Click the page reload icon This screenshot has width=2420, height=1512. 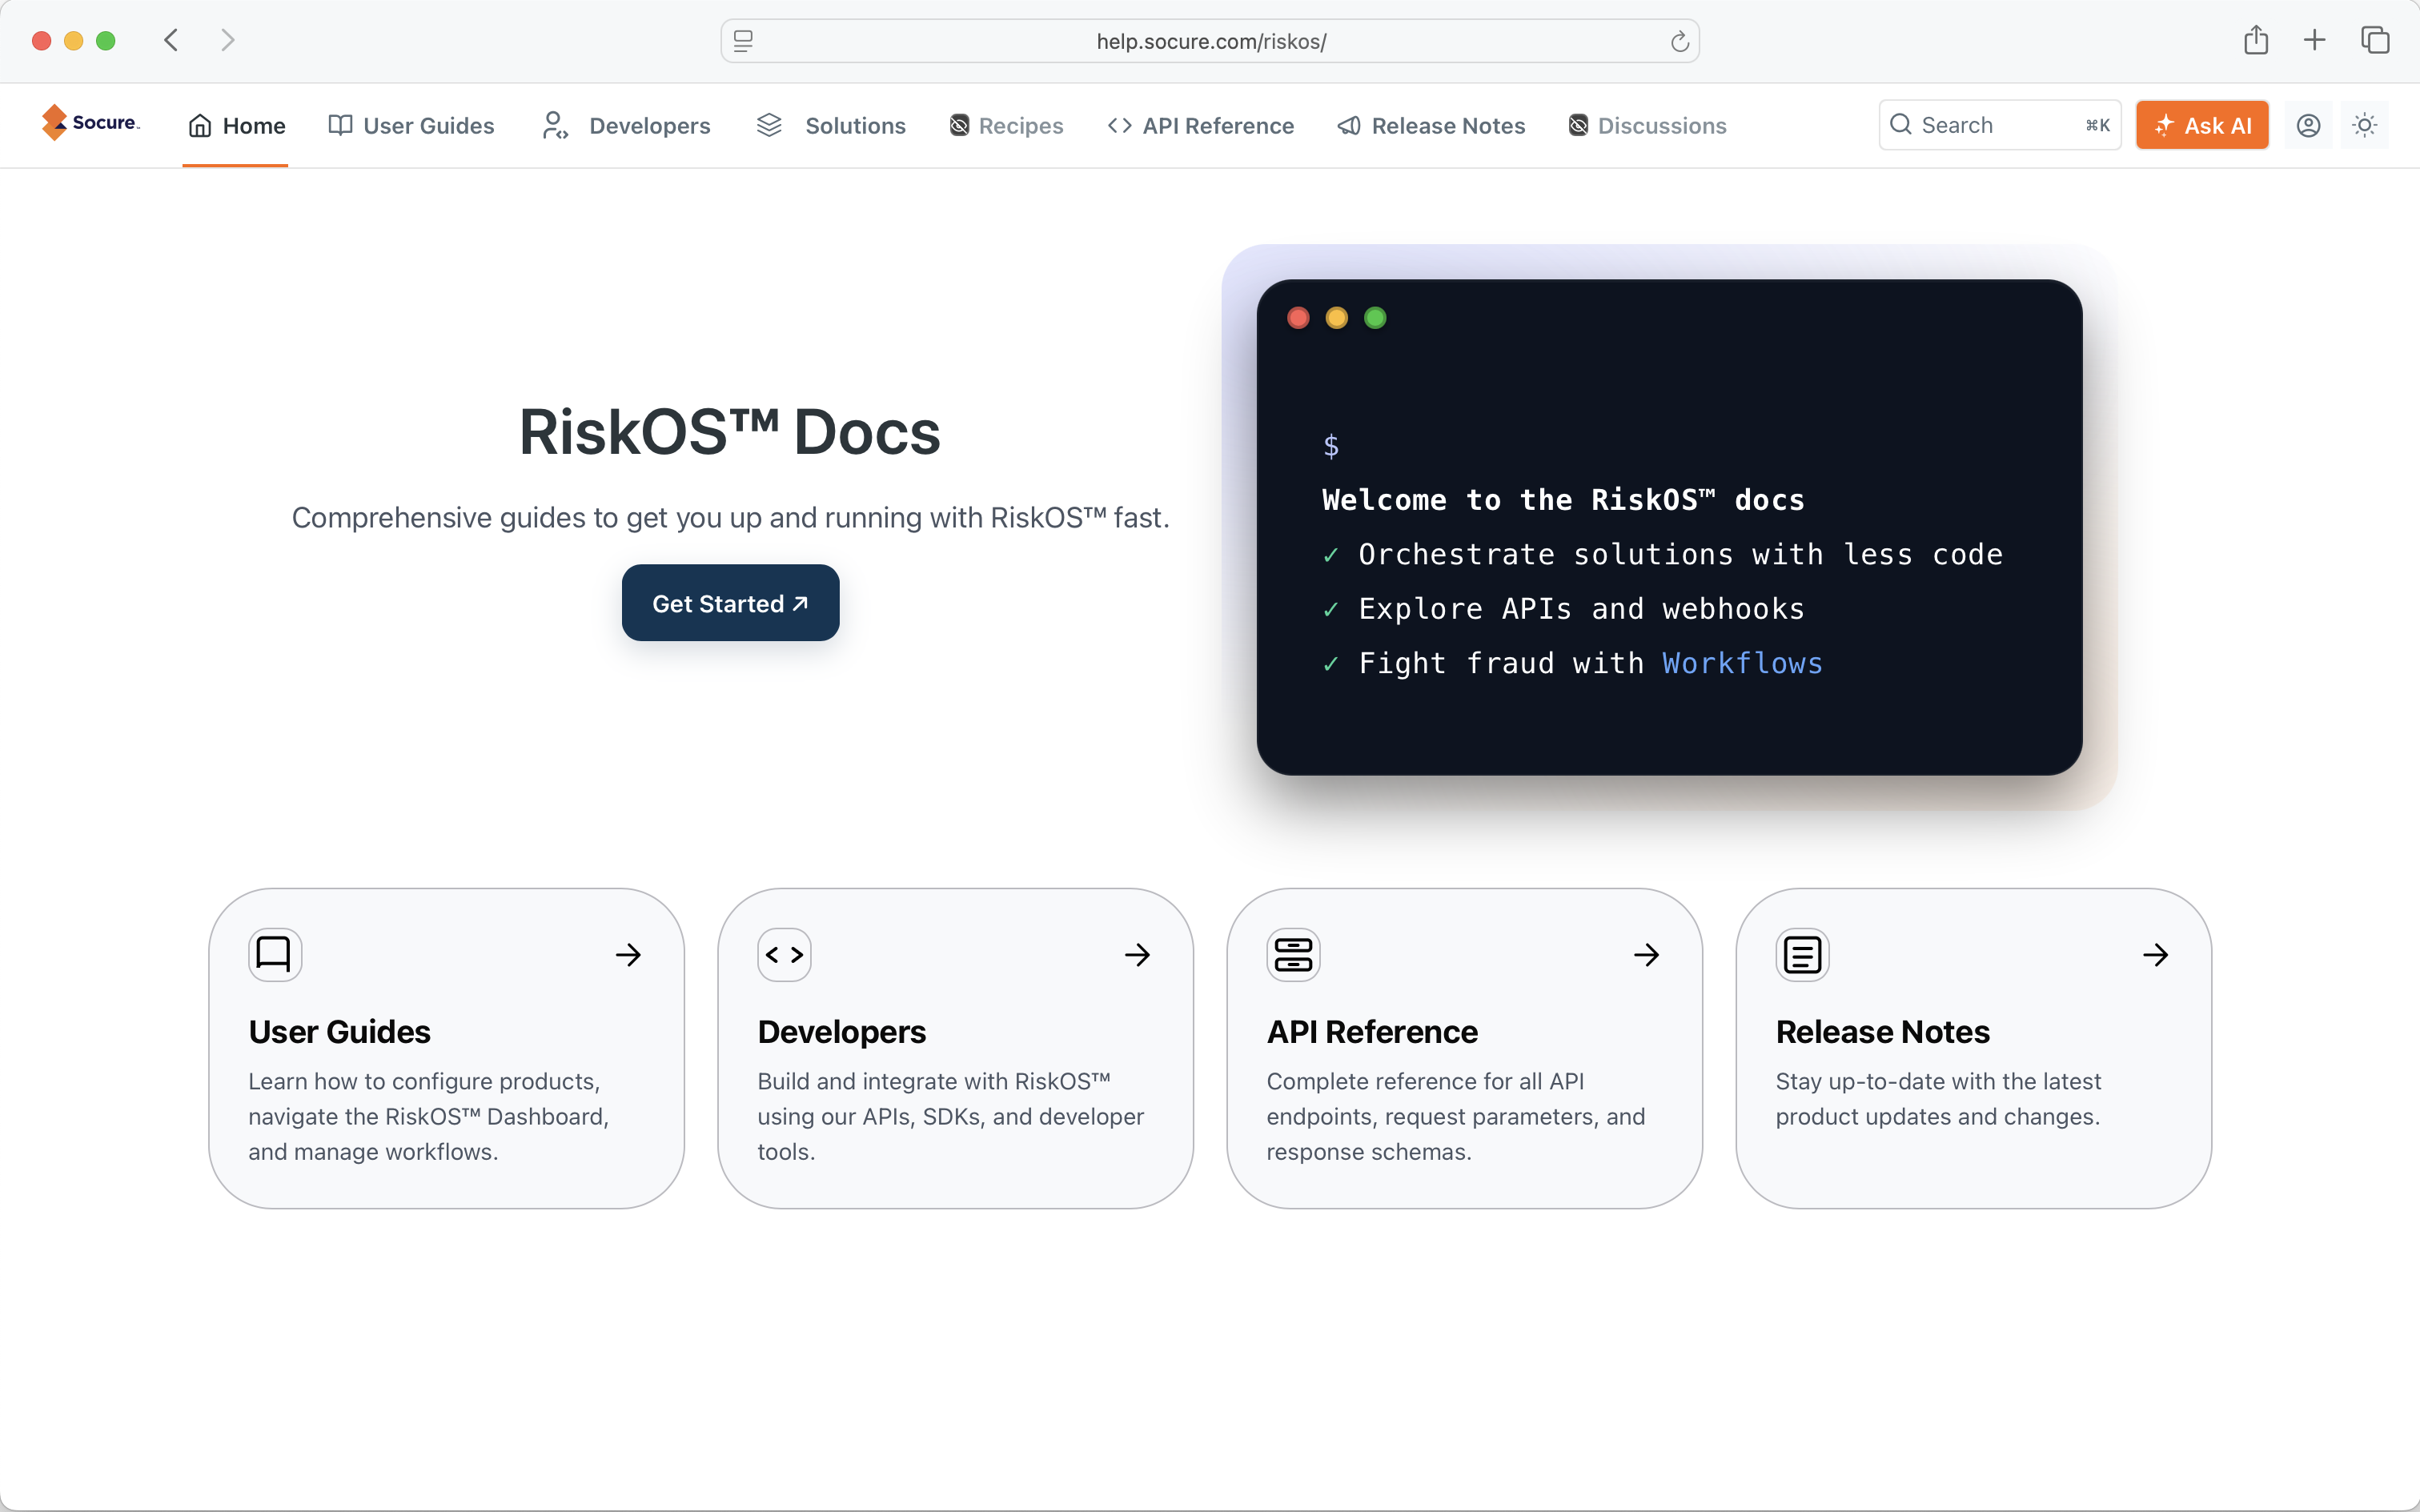point(1678,41)
